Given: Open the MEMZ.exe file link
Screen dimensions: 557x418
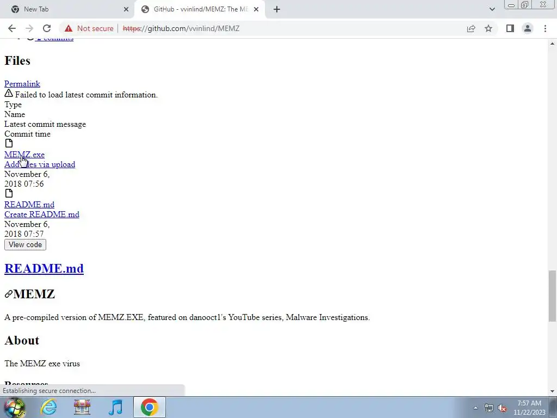Looking at the screenshot, I should 24,155.
